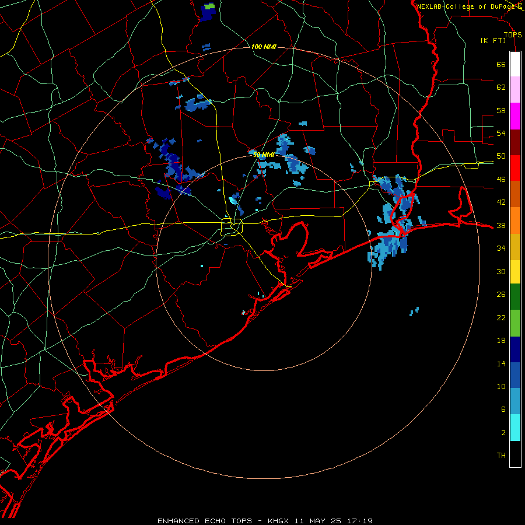Select the "6" legend value

(503, 409)
